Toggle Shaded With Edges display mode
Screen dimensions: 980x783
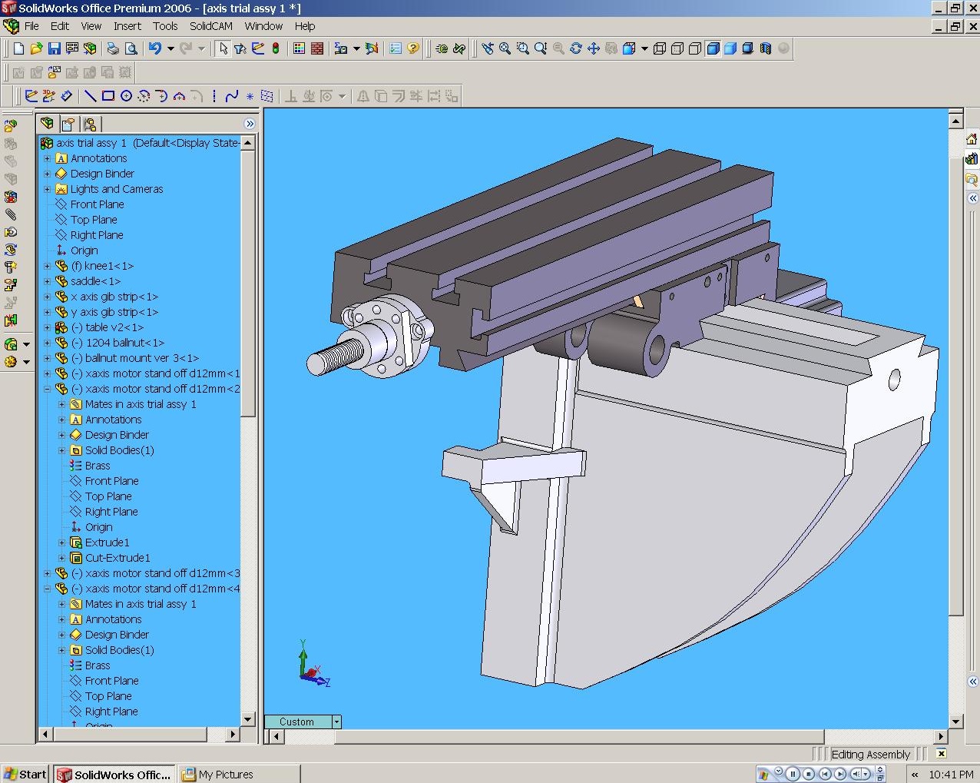[713, 48]
